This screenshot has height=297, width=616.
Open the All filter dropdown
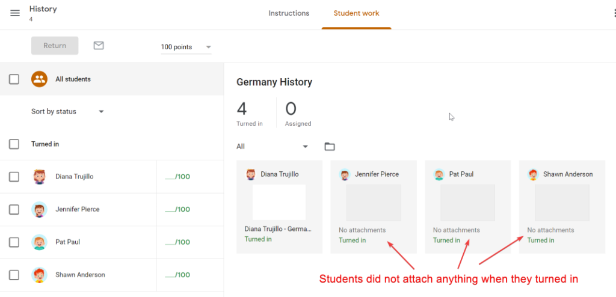point(273,147)
